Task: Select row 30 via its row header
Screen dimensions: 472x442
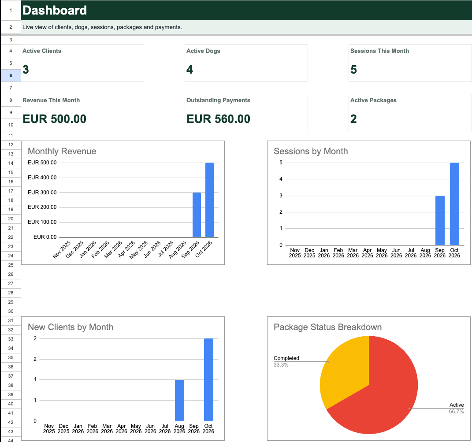Action: point(11,311)
